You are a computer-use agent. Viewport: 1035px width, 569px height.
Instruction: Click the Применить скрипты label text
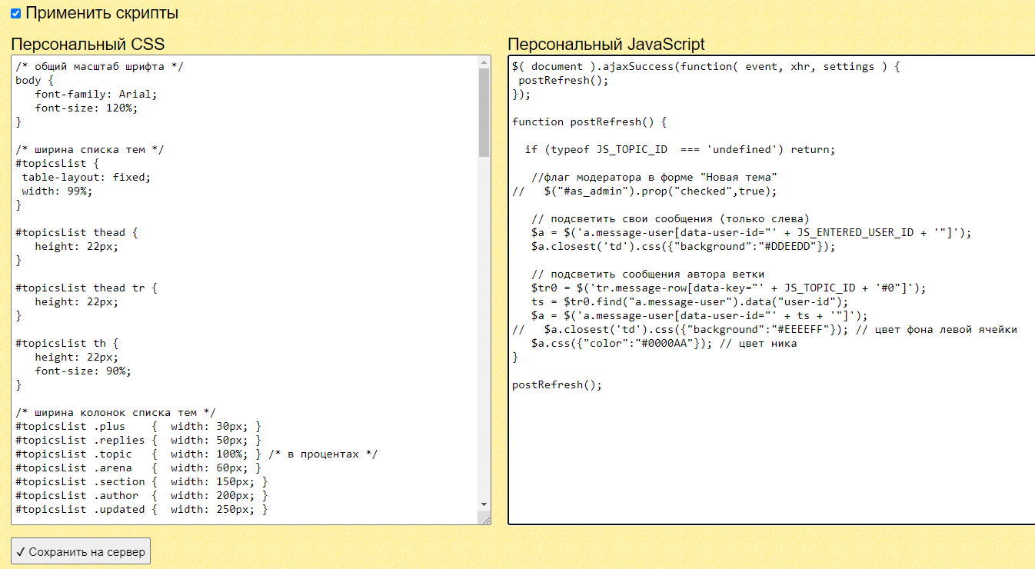pyautogui.click(x=102, y=13)
